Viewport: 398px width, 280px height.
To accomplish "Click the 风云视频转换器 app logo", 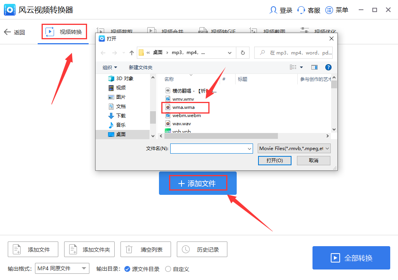I will (10, 10).
